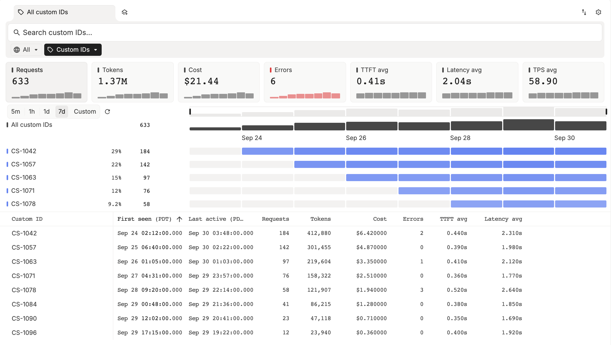Viewport: 611px width, 345px height.
Task: Select the TTFT avg metric card
Action: coord(391,82)
